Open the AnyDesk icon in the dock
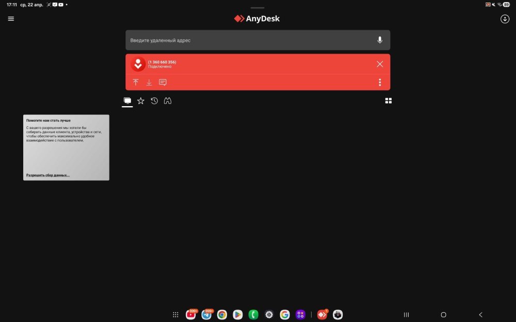Screen dimensions: 516x322 (322, 315)
